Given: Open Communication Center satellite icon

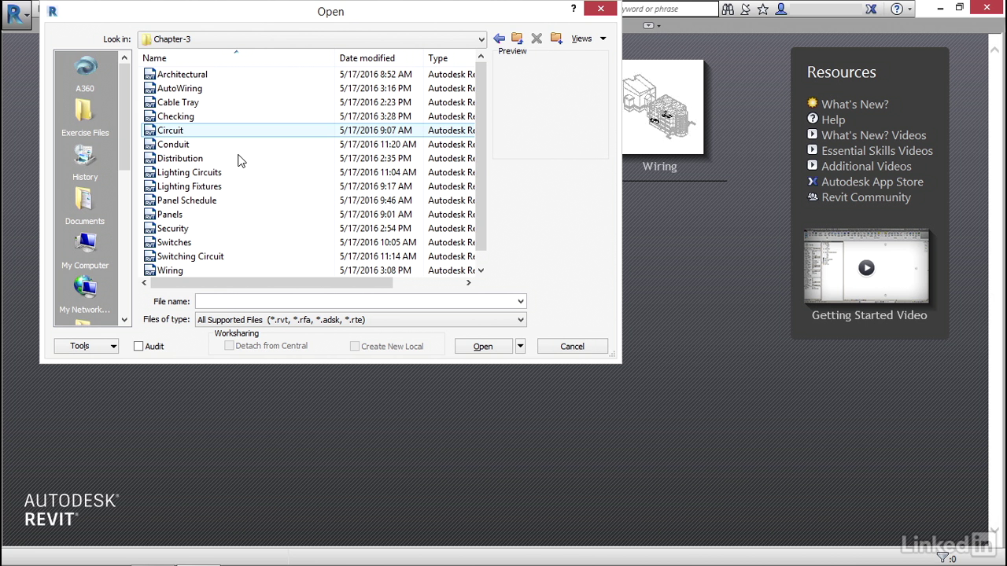Looking at the screenshot, I should tap(745, 9).
